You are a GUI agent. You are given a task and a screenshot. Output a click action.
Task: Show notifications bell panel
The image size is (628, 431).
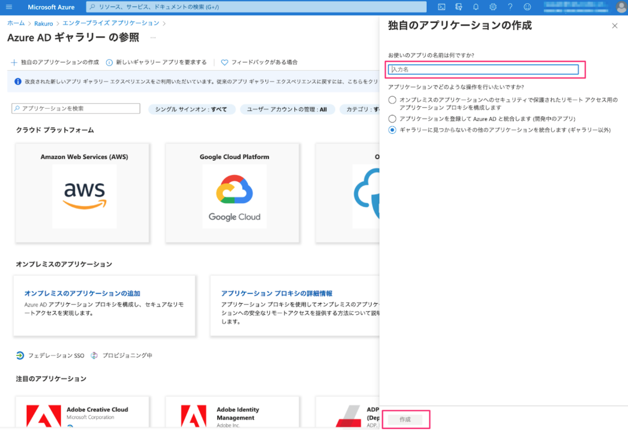(476, 7)
